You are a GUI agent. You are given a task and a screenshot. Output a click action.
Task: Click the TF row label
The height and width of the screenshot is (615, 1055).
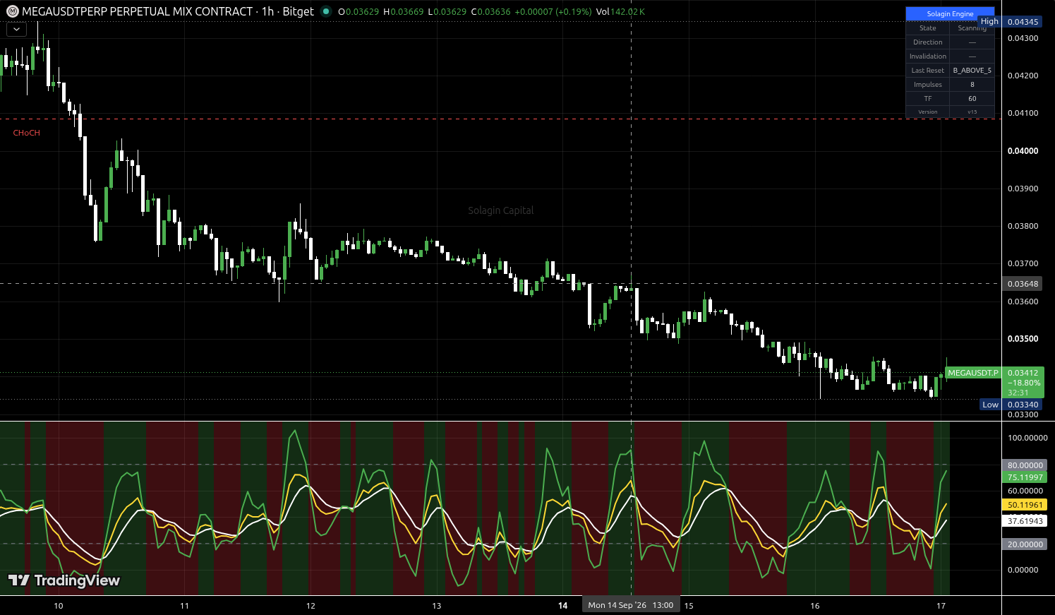point(928,99)
